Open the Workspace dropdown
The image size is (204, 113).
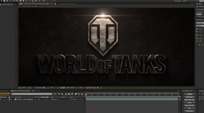(190, 1)
